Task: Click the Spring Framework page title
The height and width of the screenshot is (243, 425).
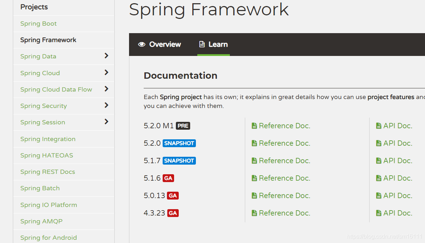Action: pyautogui.click(x=209, y=10)
